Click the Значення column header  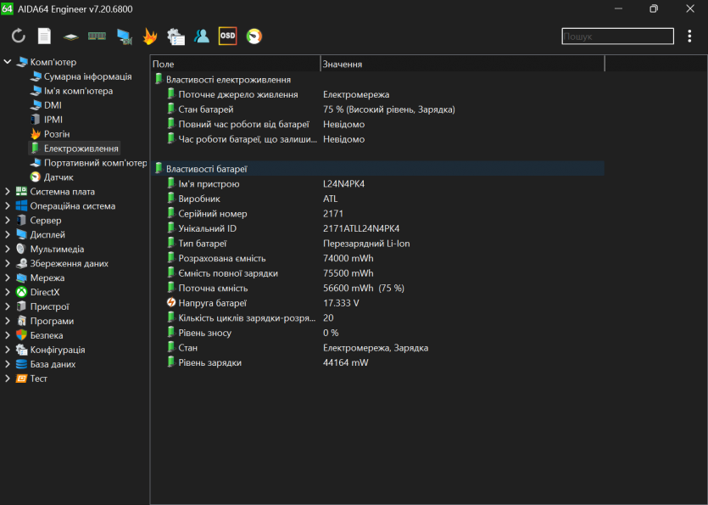click(x=461, y=64)
